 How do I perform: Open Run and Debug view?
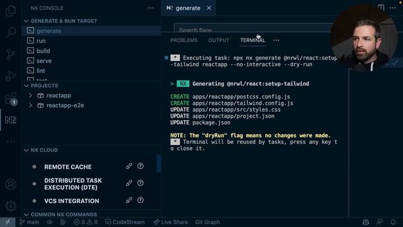[11, 76]
